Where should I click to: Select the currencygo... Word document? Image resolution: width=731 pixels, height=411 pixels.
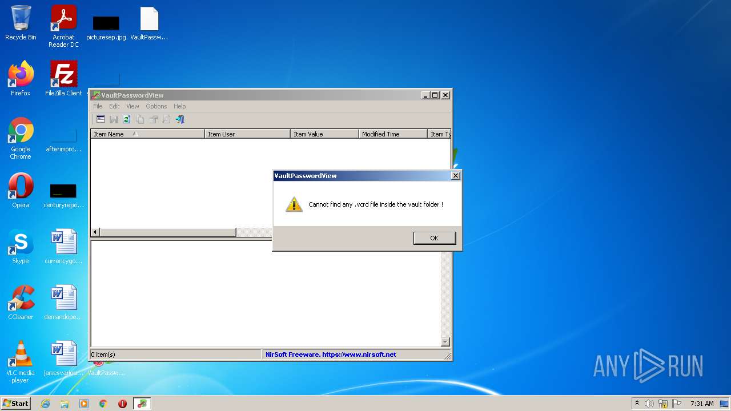(63, 247)
